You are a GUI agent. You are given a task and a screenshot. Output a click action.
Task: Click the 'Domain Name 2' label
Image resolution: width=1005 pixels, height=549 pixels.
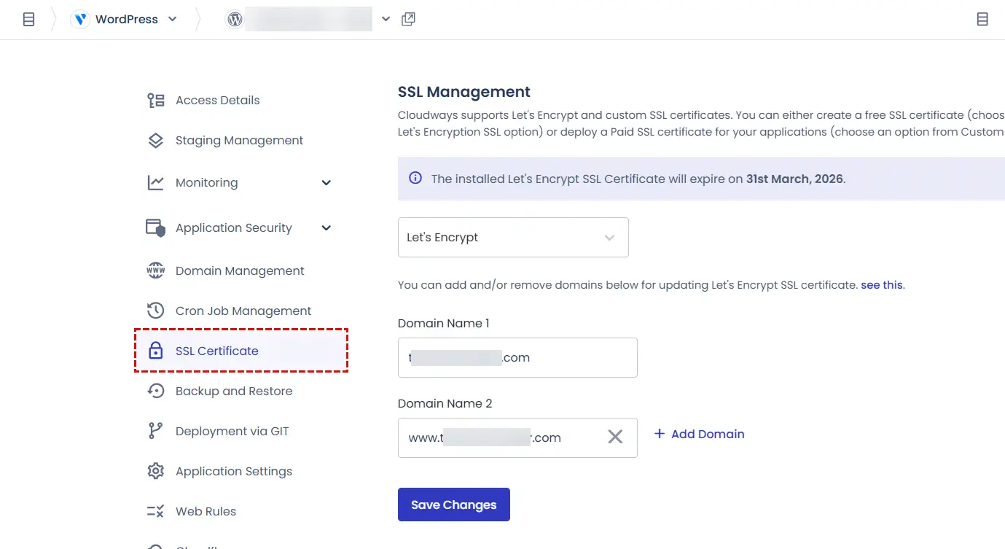pyautogui.click(x=445, y=403)
